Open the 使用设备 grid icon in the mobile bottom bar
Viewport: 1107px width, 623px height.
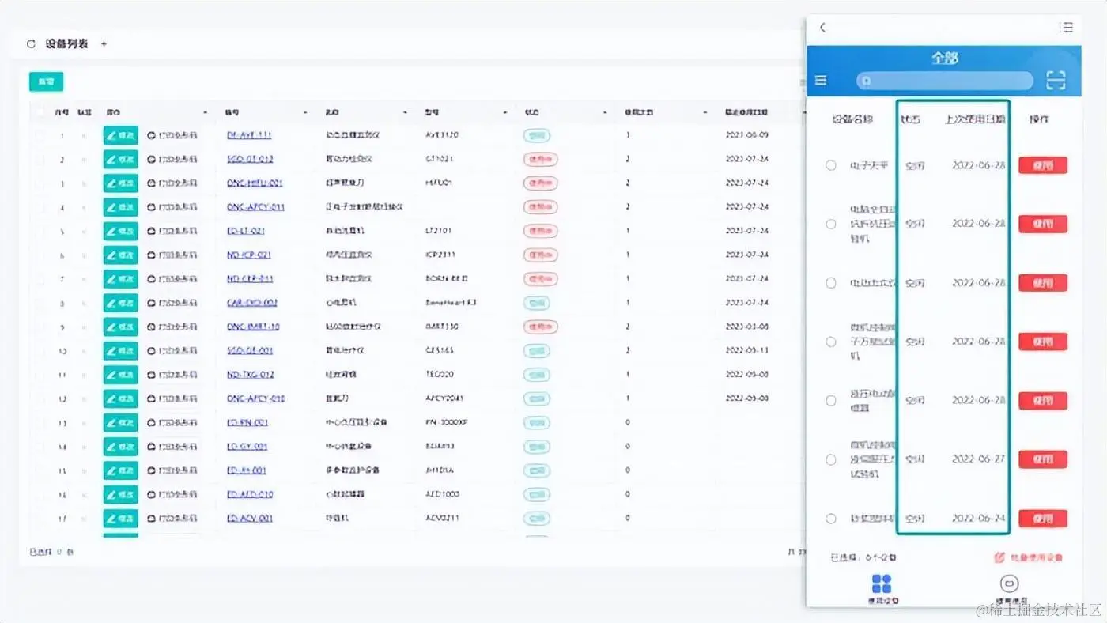click(x=881, y=583)
